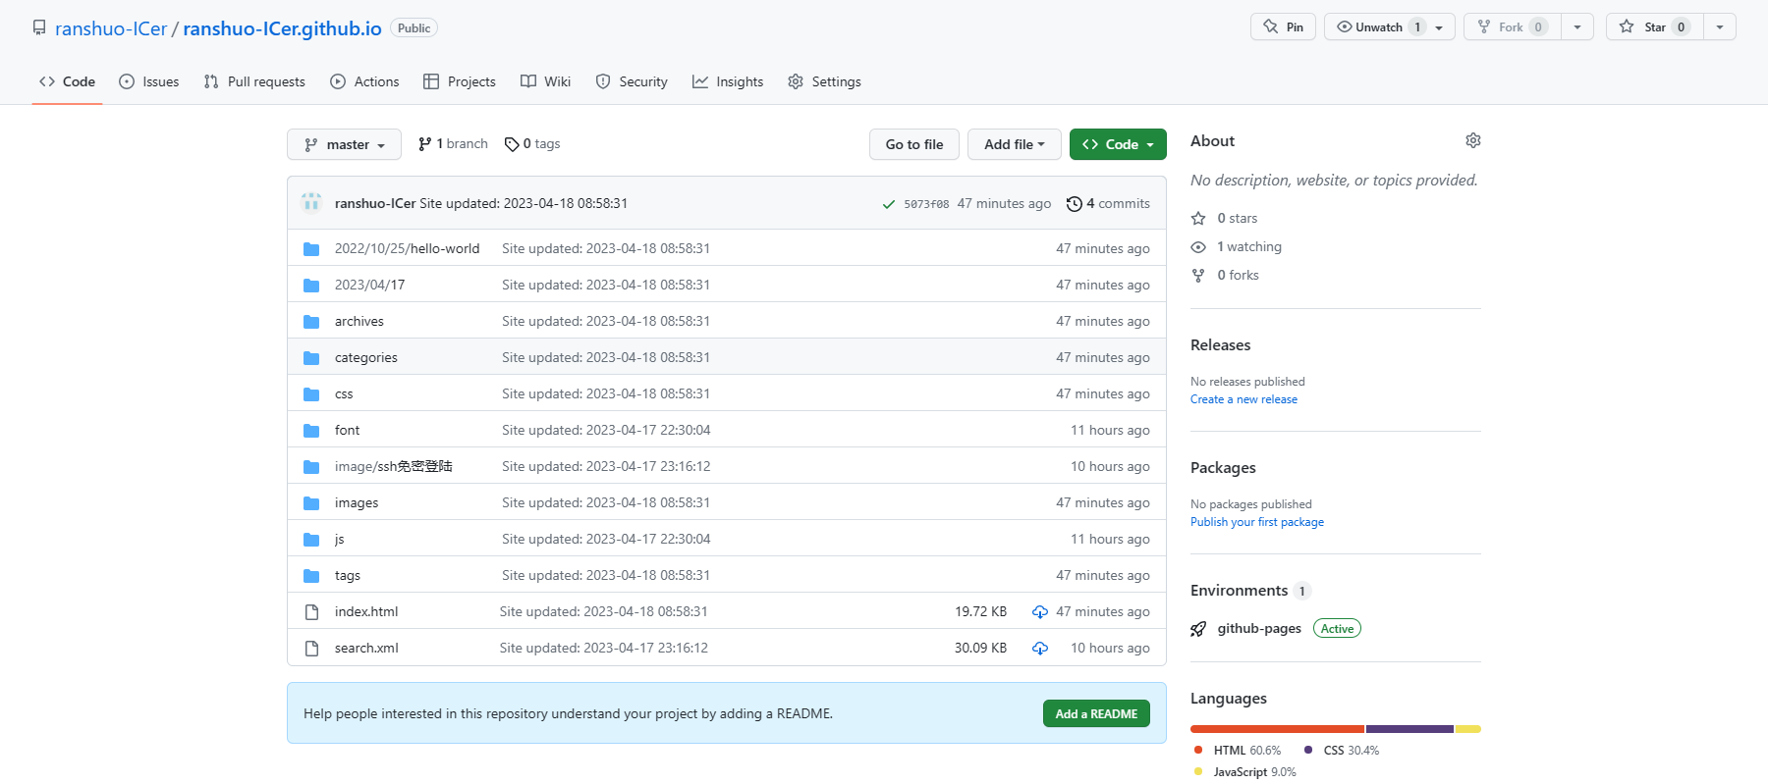Click the github-pages rocket icon
This screenshot has height=784, width=1768.
tap(1198, 629)
